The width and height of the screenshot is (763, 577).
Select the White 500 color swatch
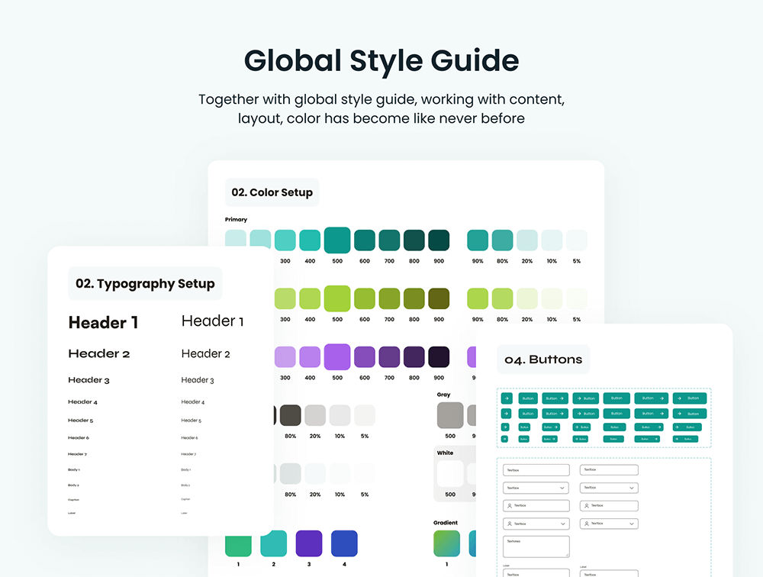coord(450,473)
